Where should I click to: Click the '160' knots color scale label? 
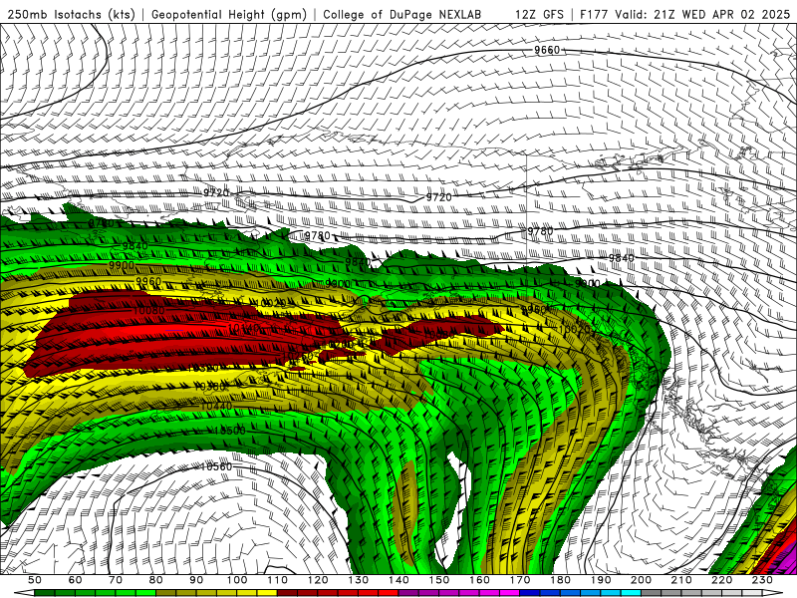(x=479, y=580)
